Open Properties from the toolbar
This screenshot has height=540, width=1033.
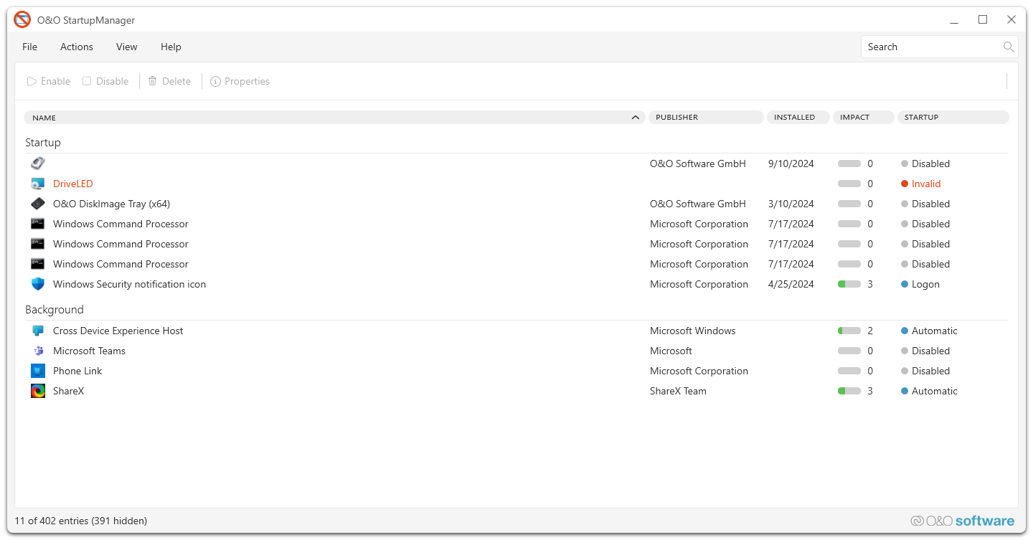click(240, 81)
